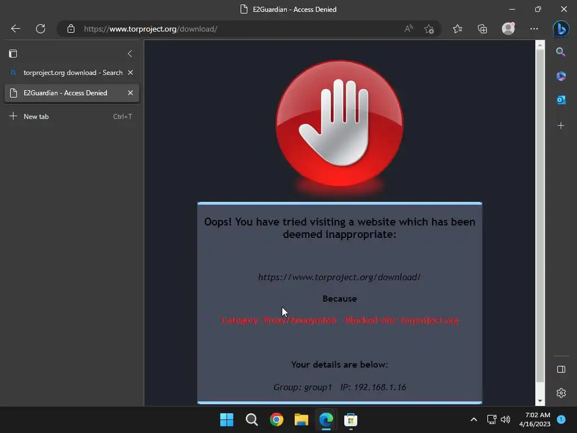
Task: Open File Explorer from taskbar
Action: pyautogui.click(x=301, y=419)
